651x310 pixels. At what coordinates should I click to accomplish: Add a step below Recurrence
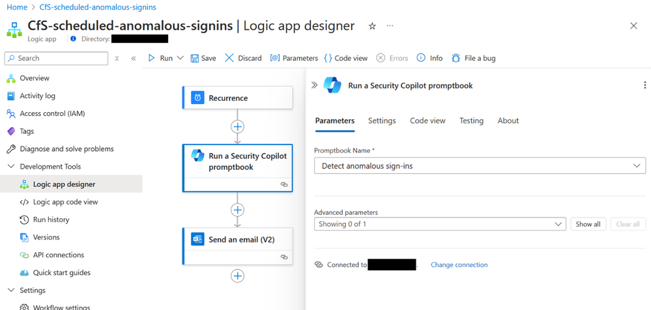coord(237,126)
